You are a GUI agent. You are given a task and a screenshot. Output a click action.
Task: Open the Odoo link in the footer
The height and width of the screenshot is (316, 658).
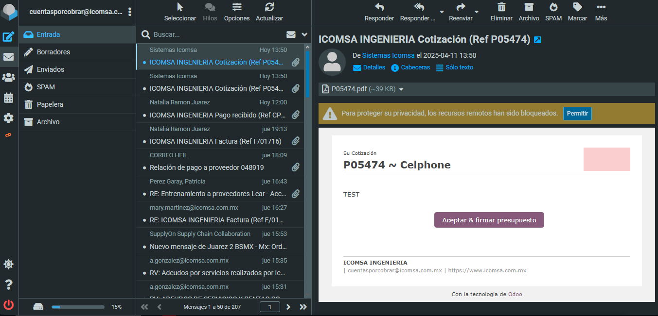point(515,294)
